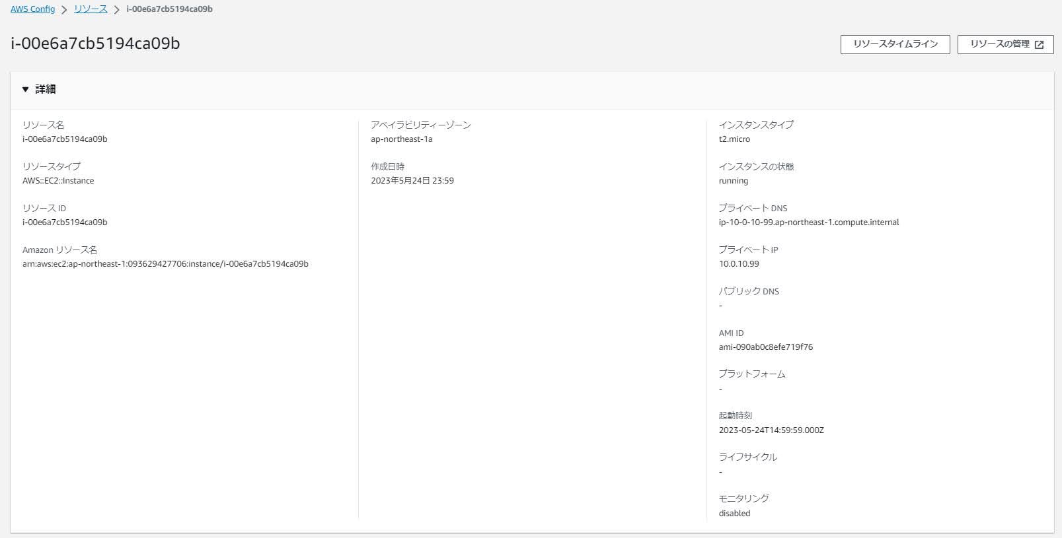This screenshot has width=1062, height=538.
Task: Collapse the 詳細 section triangle
Action: [25, 89]
